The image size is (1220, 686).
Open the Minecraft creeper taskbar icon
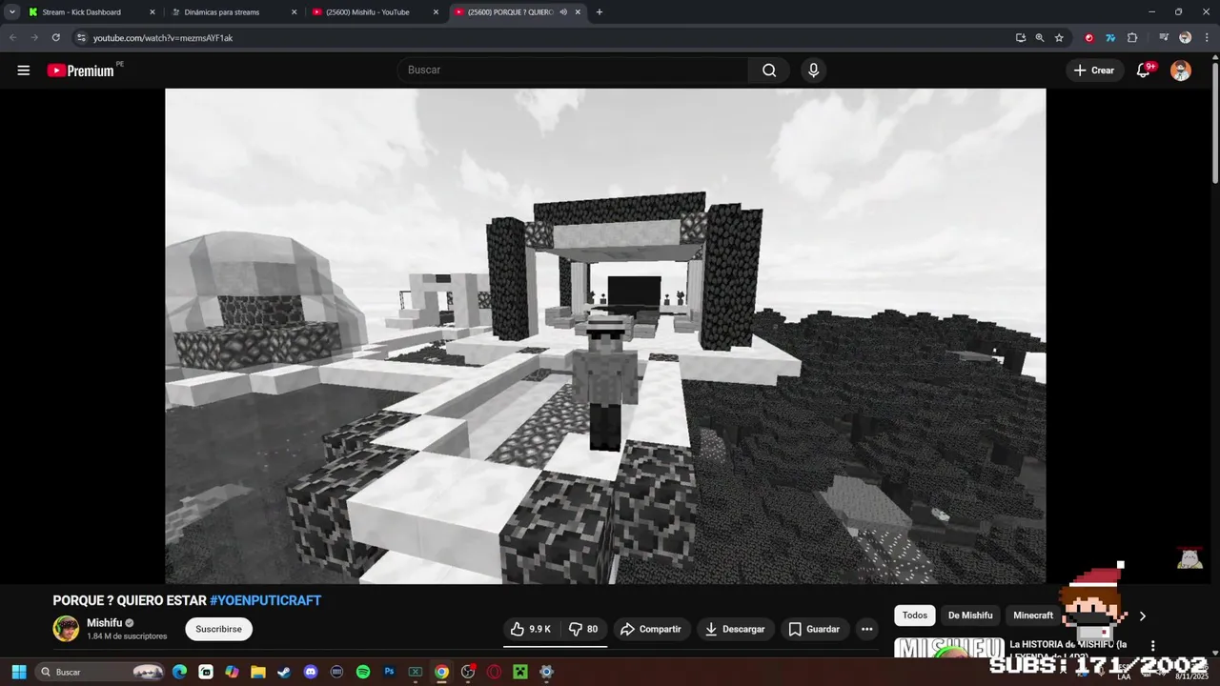[x=519, y=672]
